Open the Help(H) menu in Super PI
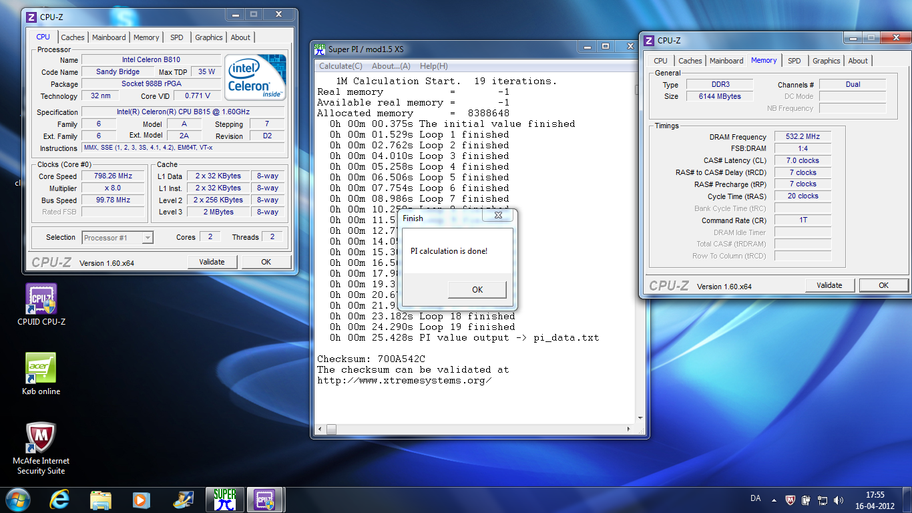The image size is (912, 513). pos(434,66)
